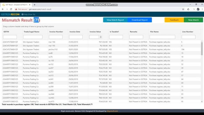Select invoice number iss152 cell
This screenshot has height=115, width=204.
pos(51,64)
